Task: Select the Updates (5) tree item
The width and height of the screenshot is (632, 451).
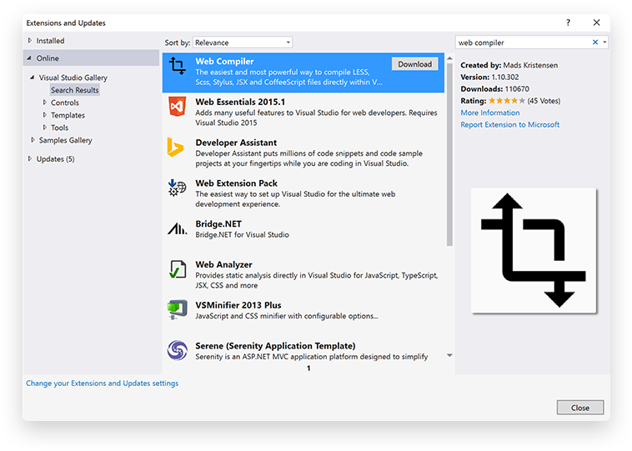Action: [55, 158]
